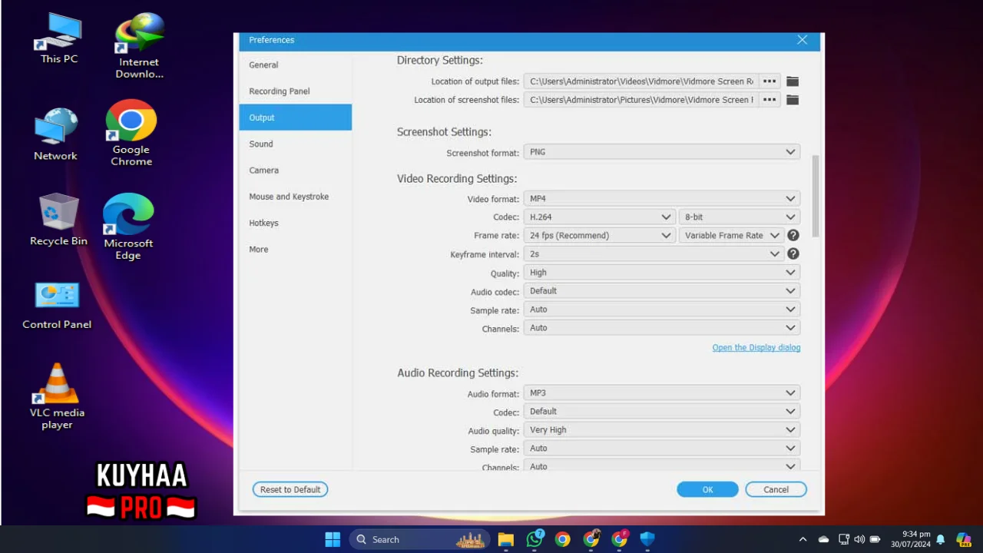Open Copilot preview icon in taskbar
The image size is (983, 553).
[963, 539]
